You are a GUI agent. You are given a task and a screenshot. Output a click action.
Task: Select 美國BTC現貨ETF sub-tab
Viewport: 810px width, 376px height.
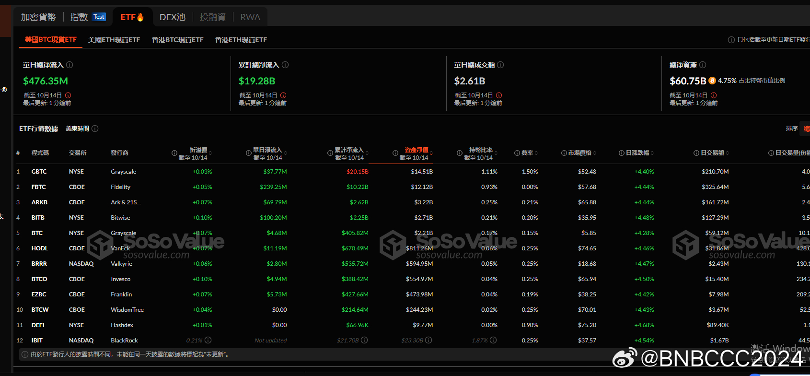coord(51,40)
